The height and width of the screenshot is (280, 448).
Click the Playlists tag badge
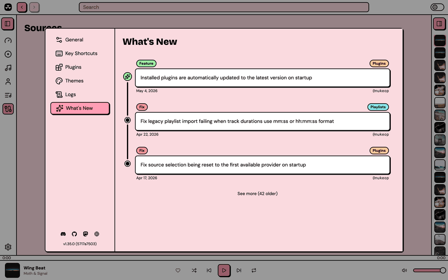378,107
